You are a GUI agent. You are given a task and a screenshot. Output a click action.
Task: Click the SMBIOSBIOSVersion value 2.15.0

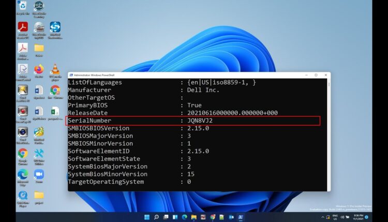pyautogui.click(x=198, y=128)
